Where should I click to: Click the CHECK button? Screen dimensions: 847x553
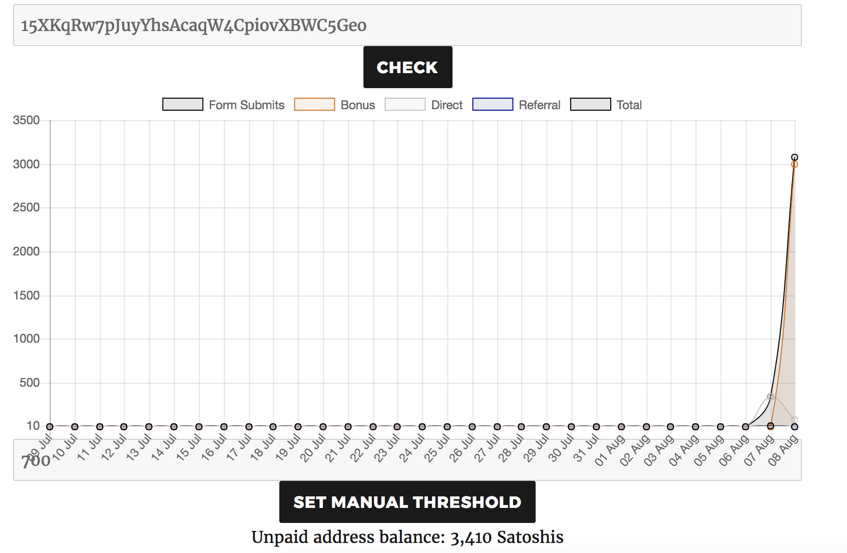click(407, 67)
